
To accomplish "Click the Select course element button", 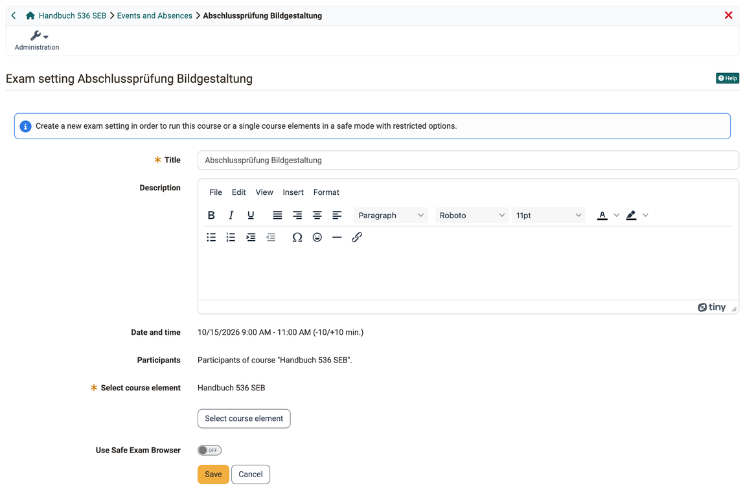I will (x=244, y=418).
